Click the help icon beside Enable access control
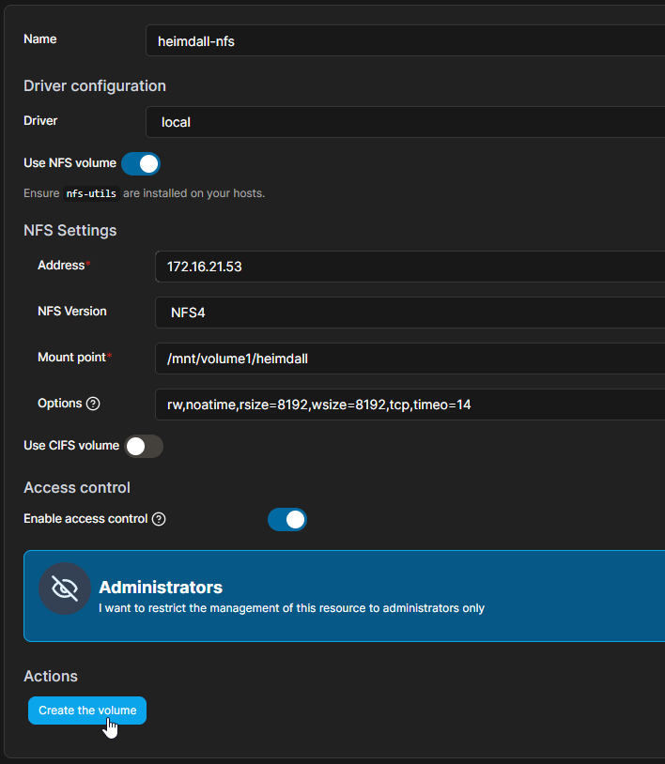 159,519
